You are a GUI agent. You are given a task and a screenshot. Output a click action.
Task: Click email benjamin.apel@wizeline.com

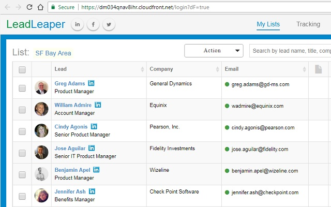point(265,171)
